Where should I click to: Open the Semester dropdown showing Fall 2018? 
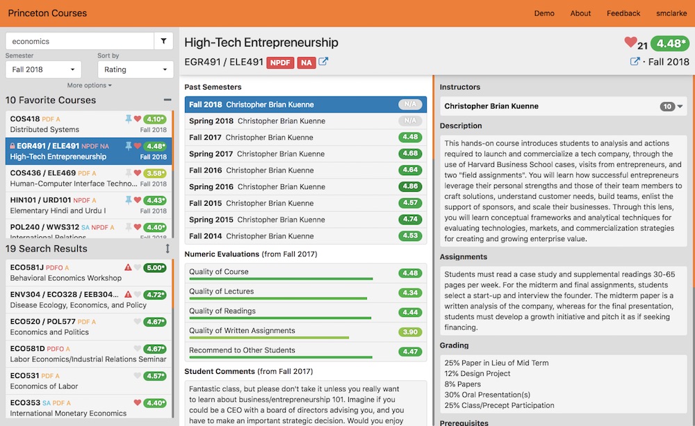(x=43, y=69)
